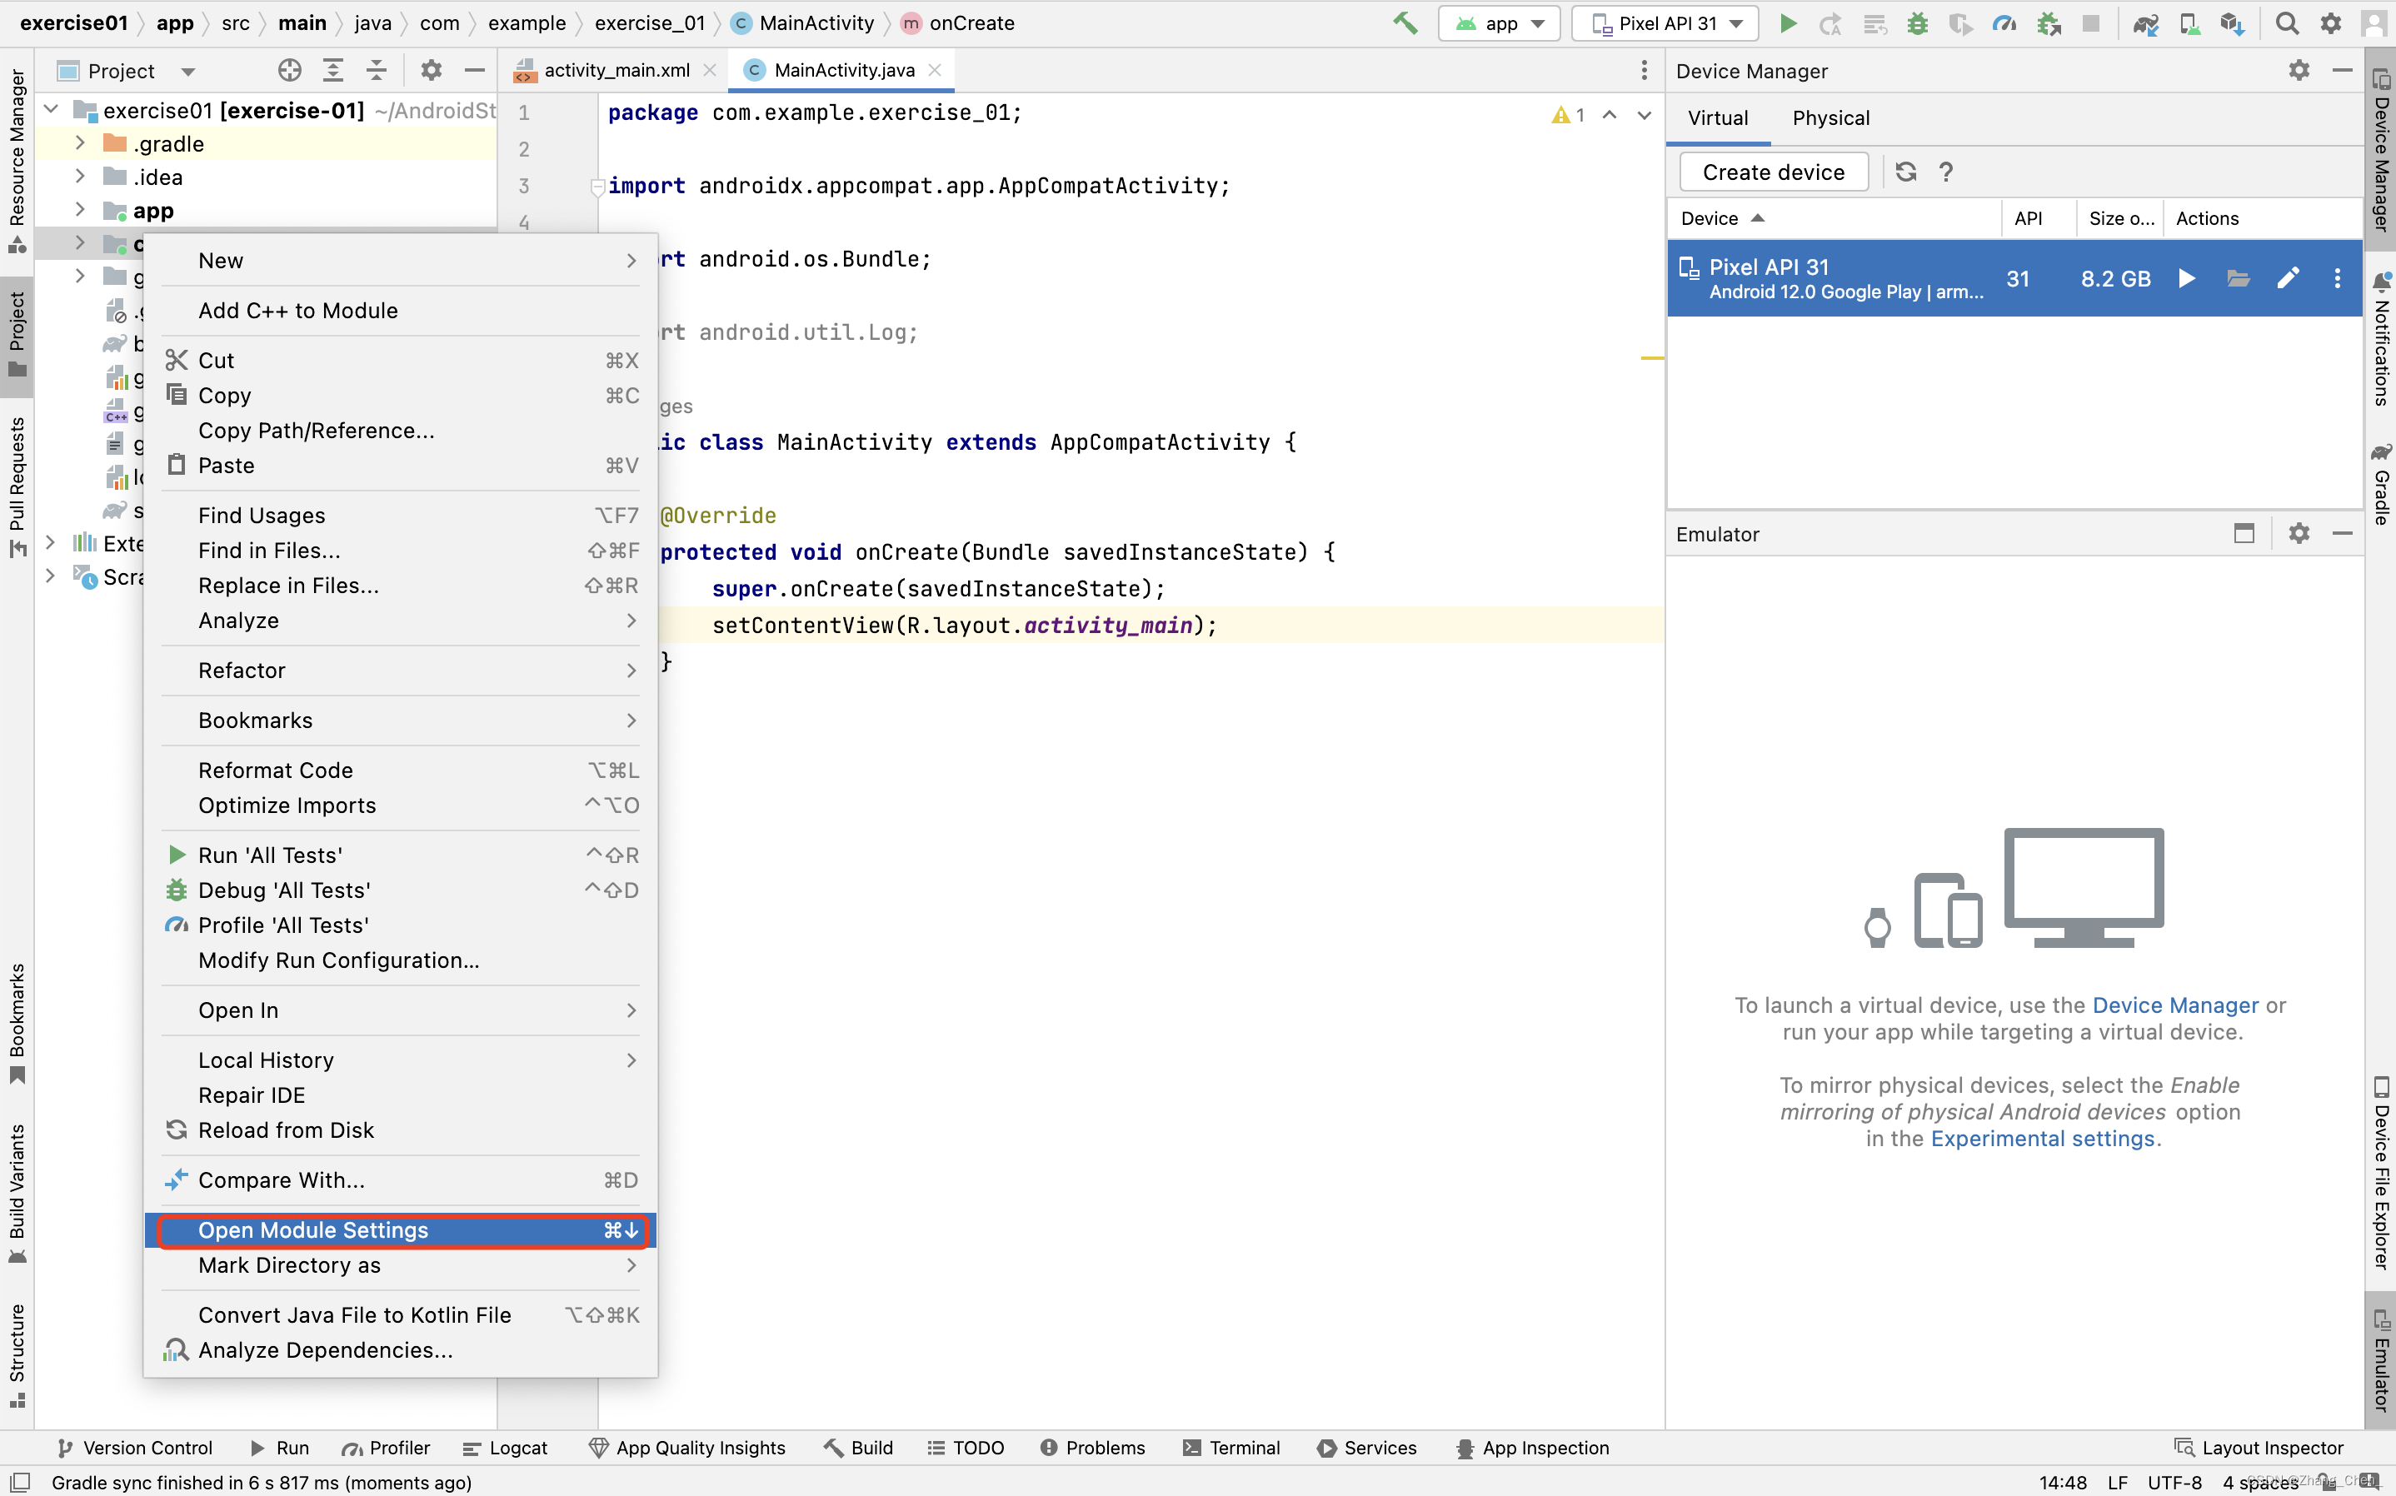
Task: Open IDE settings gear in top toolbar
Action: click(2331, 22)
